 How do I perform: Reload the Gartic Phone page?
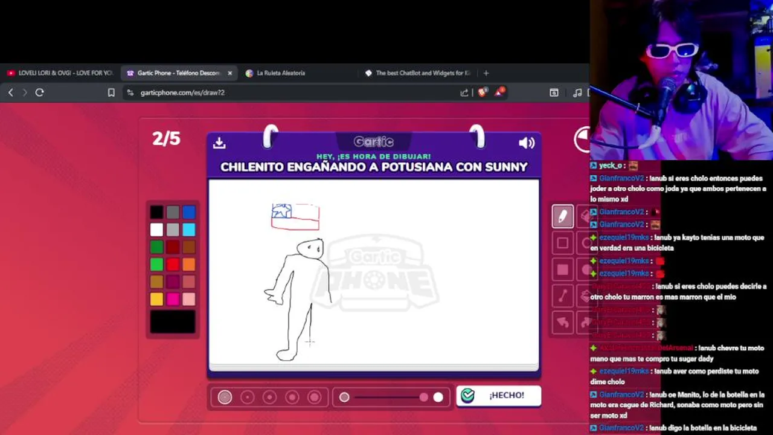[40, 92]
